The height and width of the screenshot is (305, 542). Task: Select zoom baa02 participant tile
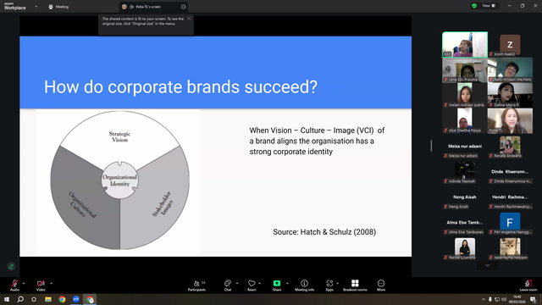(x=510, y=45)
